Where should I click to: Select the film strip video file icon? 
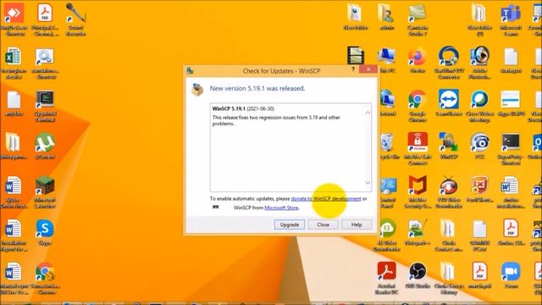click(356, 56)
